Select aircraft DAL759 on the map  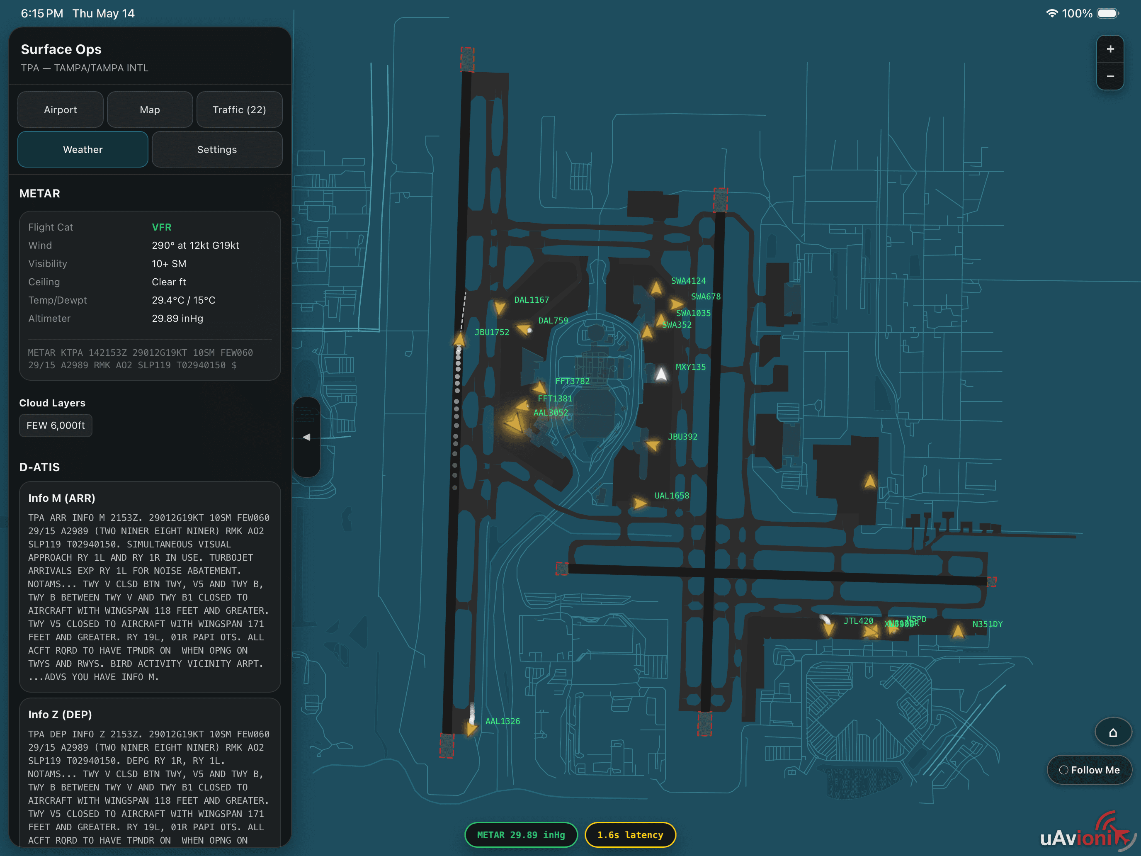coord(524,328)
